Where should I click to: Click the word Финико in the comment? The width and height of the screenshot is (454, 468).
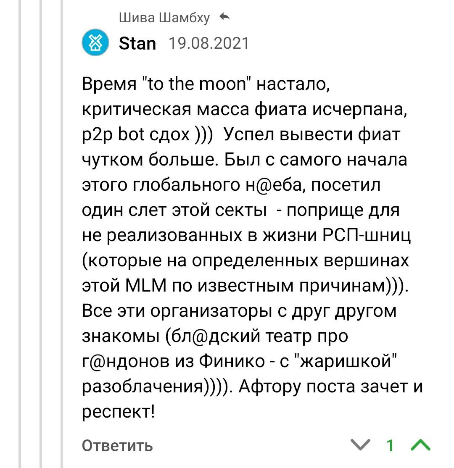232,361
